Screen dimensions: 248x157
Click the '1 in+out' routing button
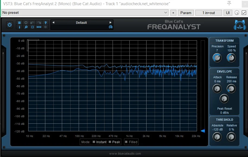point(209,13)
